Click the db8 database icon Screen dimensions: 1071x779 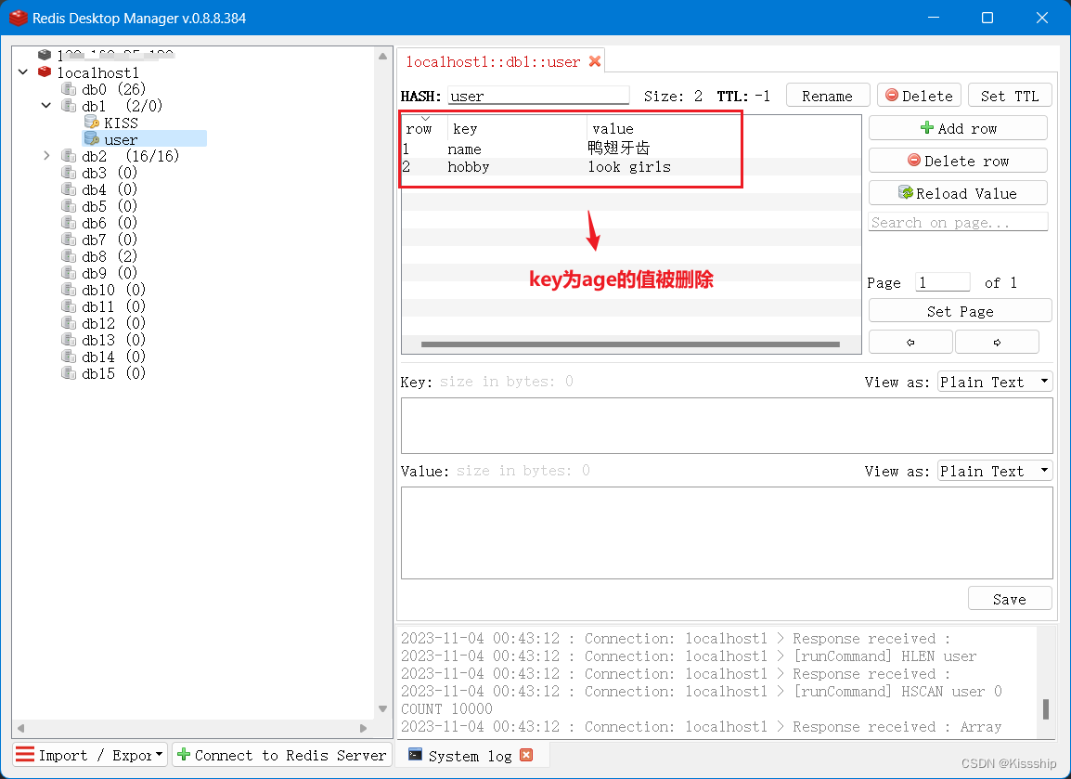coord(69,256)
